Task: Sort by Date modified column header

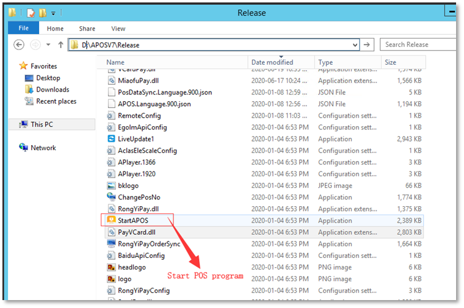Action: [281, 62]
